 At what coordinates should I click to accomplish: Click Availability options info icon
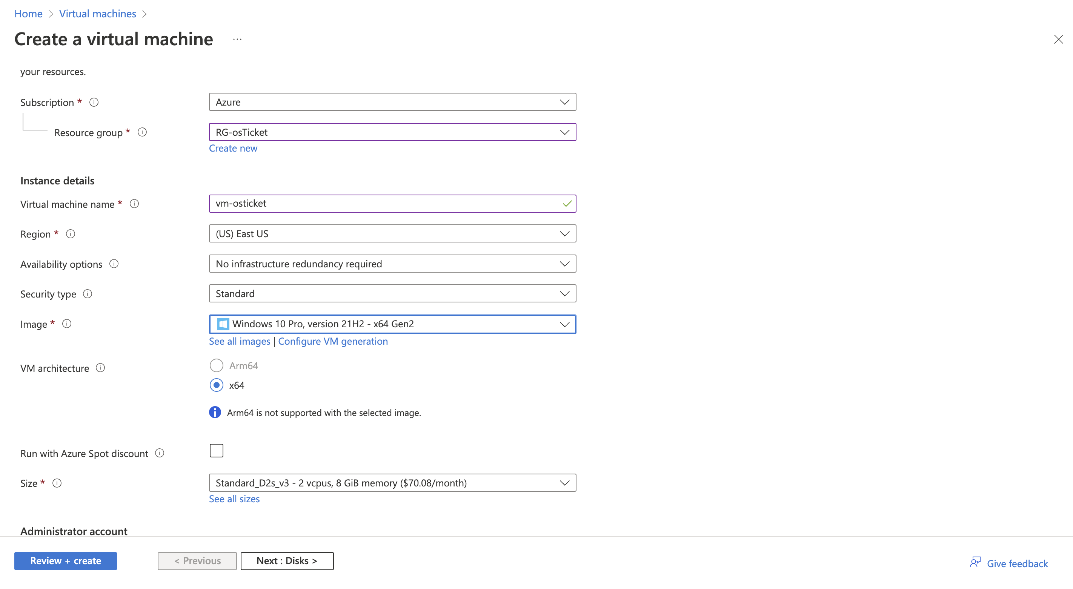coord(114,264)
